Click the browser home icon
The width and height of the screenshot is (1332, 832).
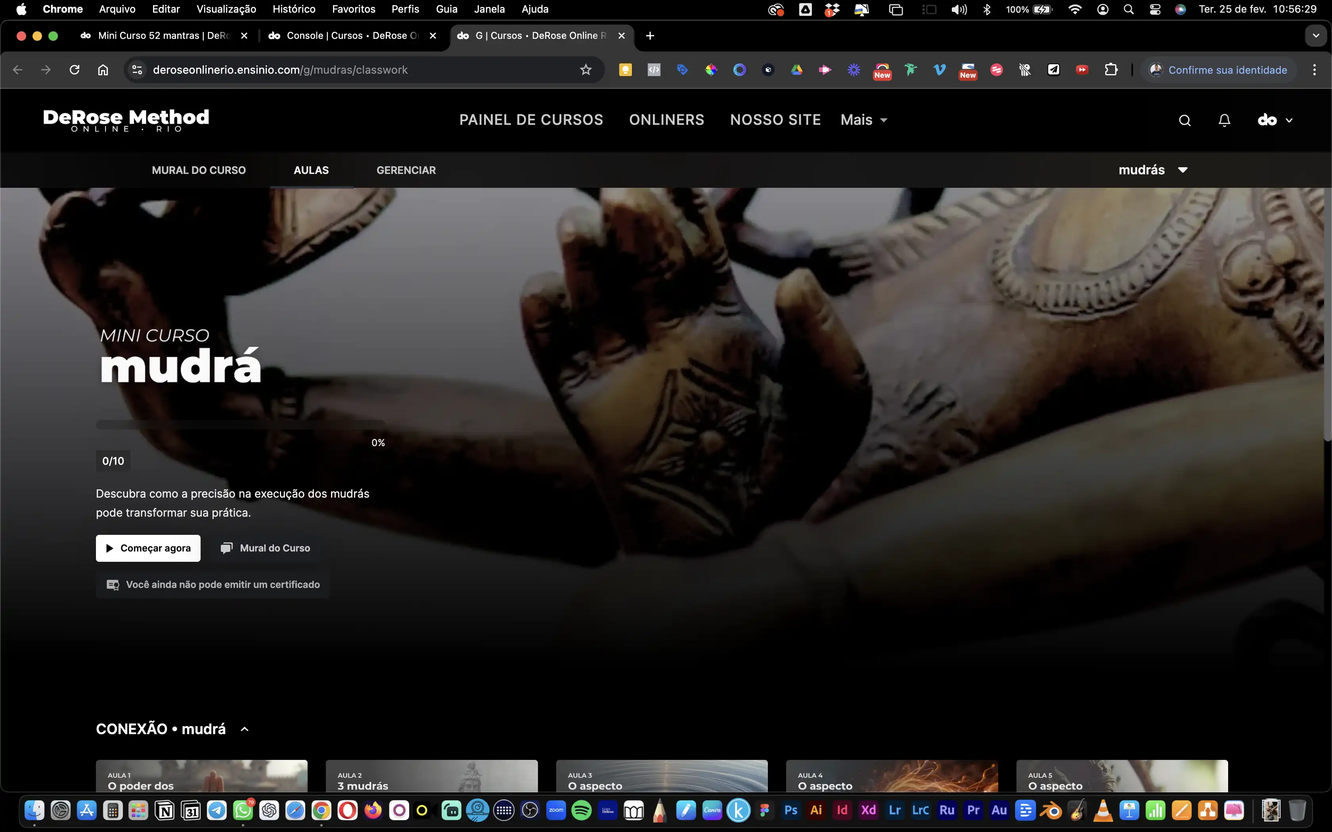coord(103,70)
